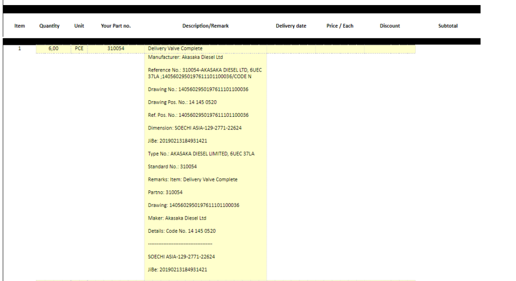Click the Delivery date column header
Screen dimensions: 516x281
point(291,26)
